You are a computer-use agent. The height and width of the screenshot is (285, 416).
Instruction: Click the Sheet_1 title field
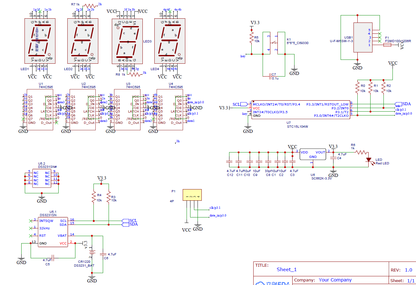(x=286, y=270)
